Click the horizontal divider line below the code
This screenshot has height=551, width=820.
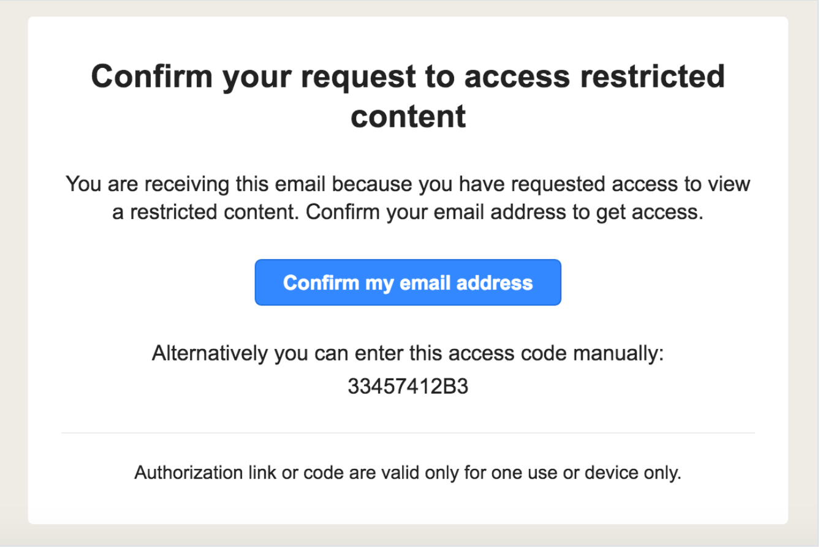[408, 433]
